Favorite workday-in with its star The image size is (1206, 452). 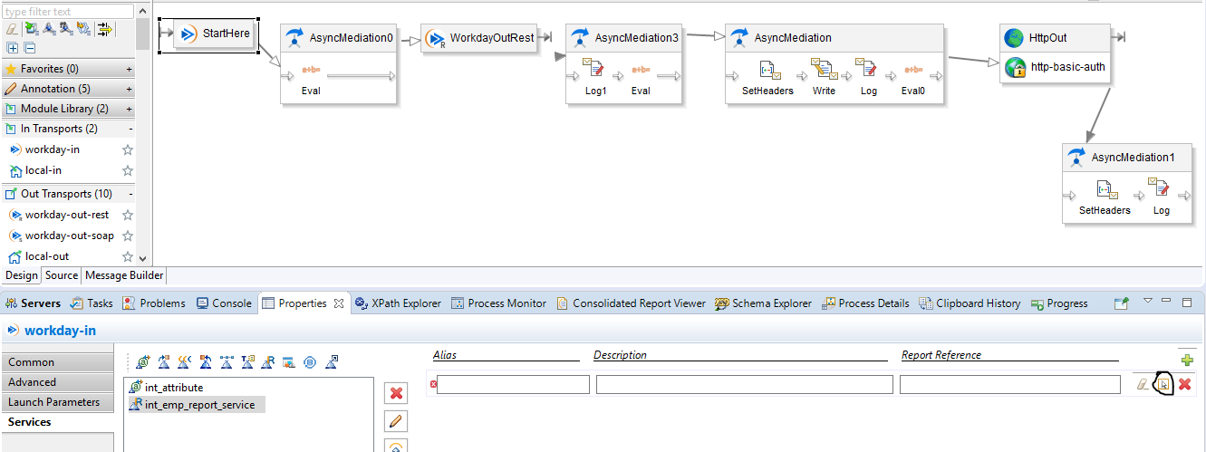click(128, 149)
